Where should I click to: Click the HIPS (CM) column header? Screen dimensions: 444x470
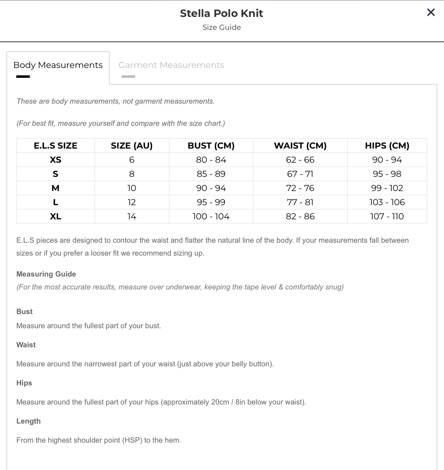[387, 145]
